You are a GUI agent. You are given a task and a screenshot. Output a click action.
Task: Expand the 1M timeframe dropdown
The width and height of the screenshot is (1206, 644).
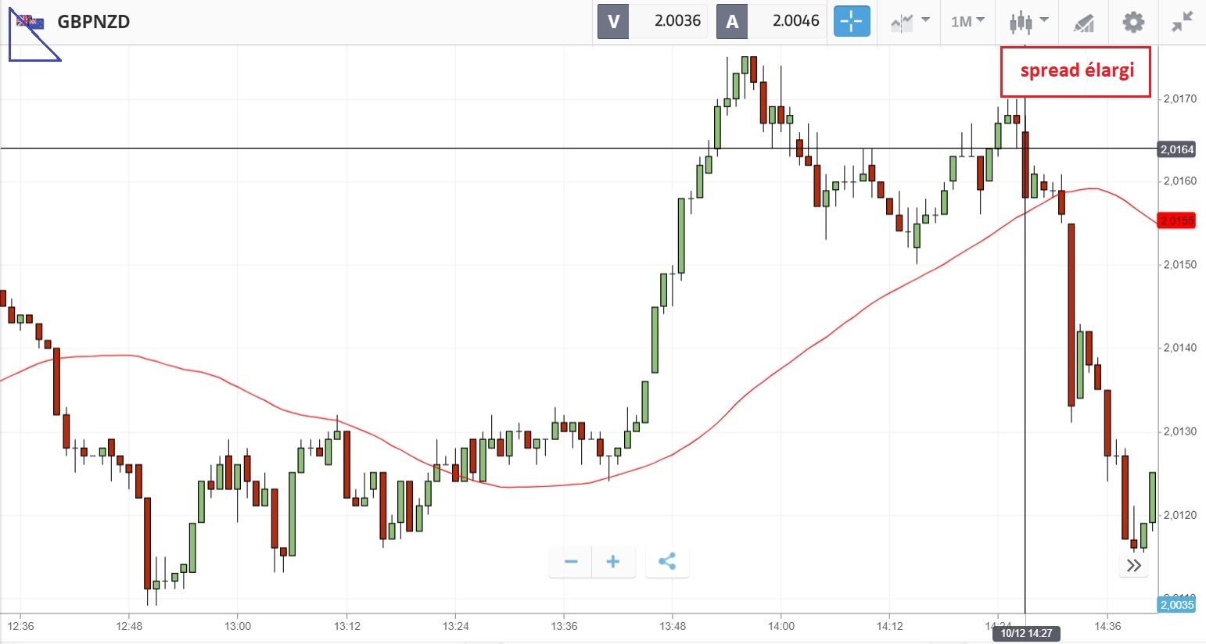pyautogui.click(x=967, y=21)
